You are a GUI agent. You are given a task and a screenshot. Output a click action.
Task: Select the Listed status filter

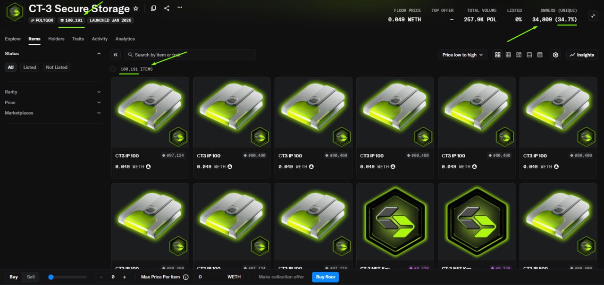(x=30, y=67)
